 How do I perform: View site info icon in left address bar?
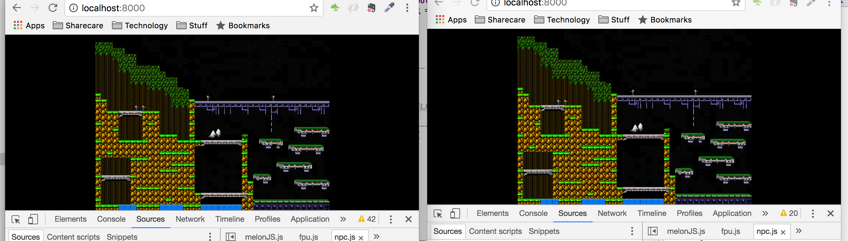[73, 8]
